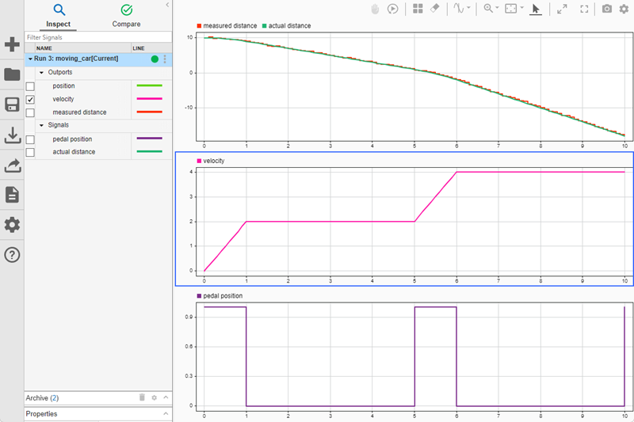Open the Help question mark icon
Screen dimensions: 634x422
12,254
